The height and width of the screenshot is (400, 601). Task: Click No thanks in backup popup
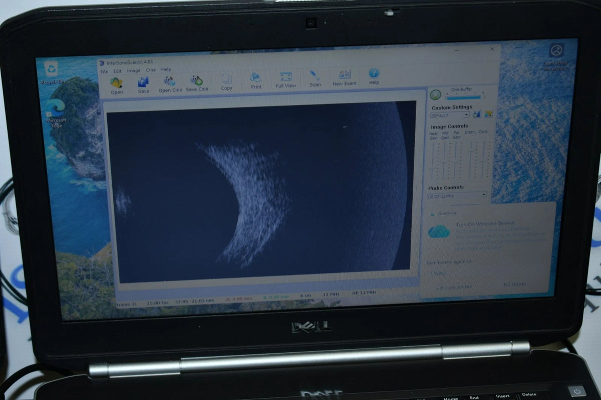pos(515,284)
